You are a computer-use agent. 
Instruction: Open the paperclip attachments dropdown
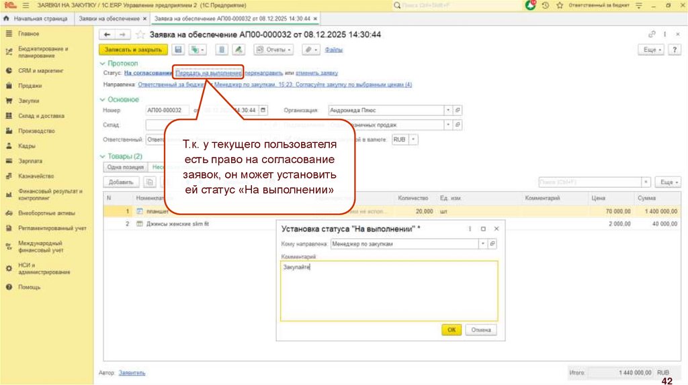click(x=310, y=50)
